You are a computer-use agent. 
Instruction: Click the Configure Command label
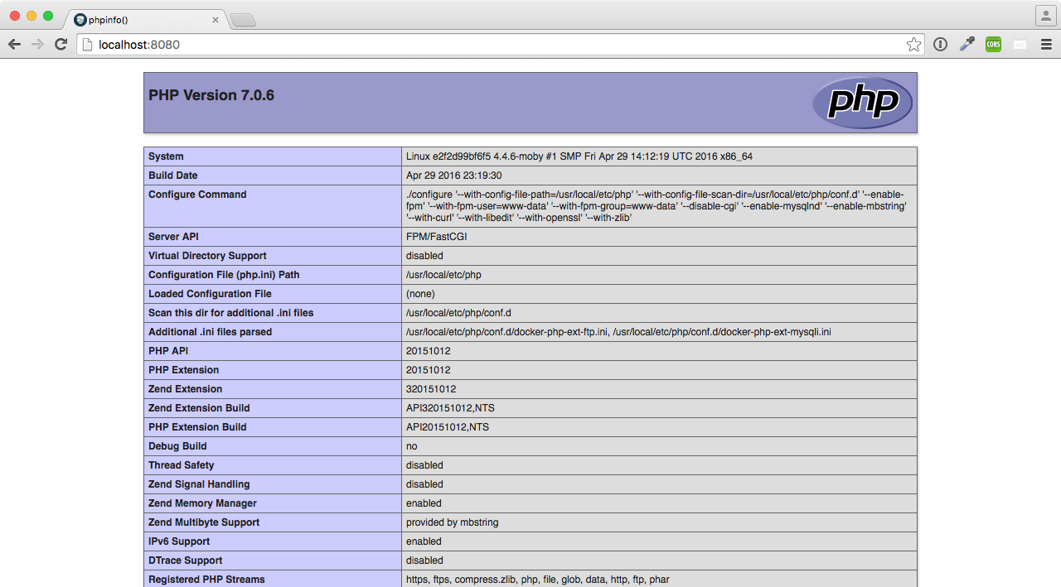(x=197, y=195)
